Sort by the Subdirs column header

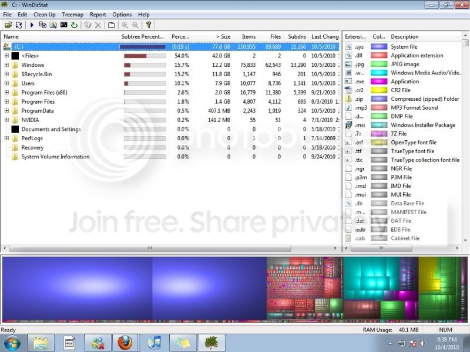pos(296,36)
